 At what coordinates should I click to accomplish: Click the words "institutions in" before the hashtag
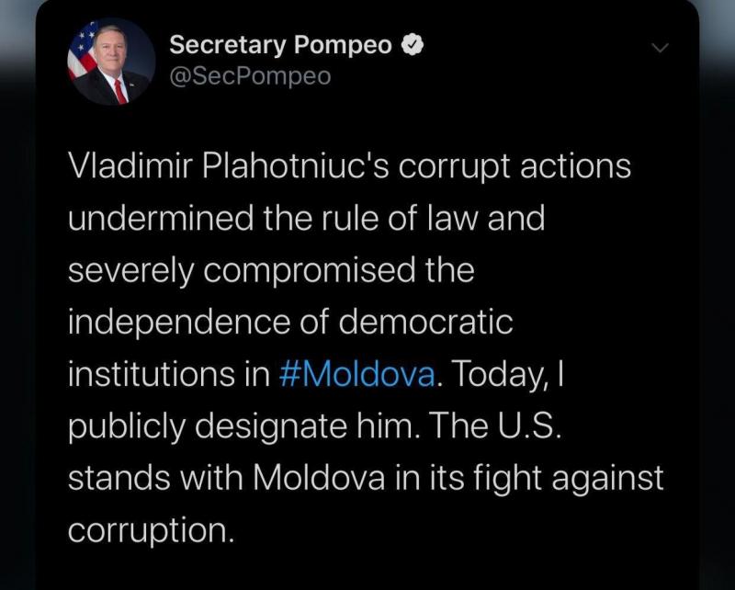point(169,374)
